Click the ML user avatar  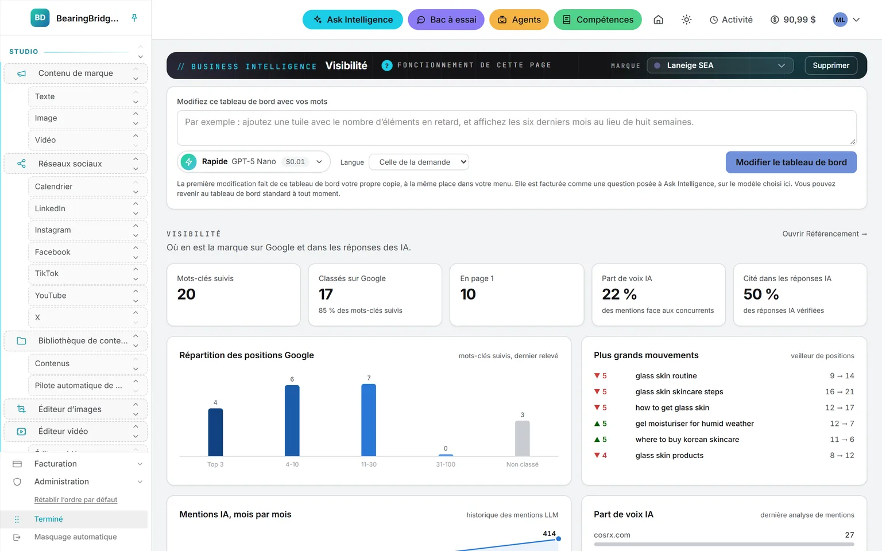tap(840, 20)
